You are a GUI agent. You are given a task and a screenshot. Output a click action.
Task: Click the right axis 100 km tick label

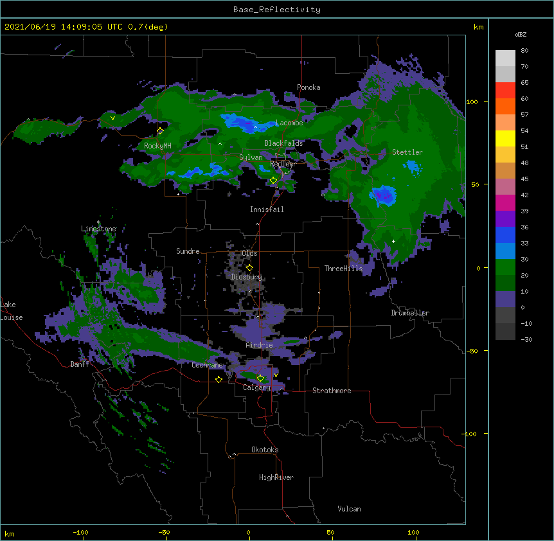point(472,102)
